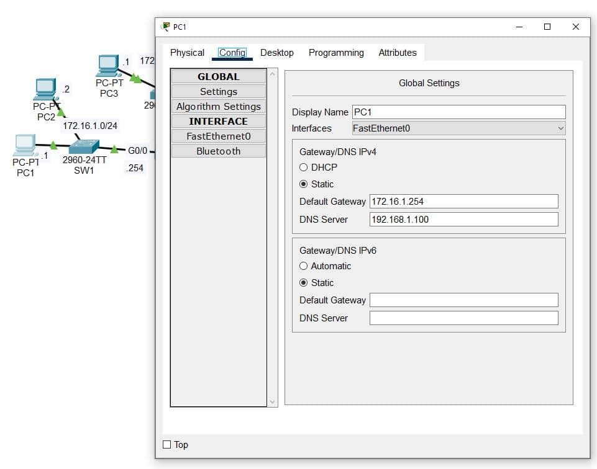Screen dimensions: 597x469
Task: Toggle the Top checkbox
Action: (x=166, y=445)
